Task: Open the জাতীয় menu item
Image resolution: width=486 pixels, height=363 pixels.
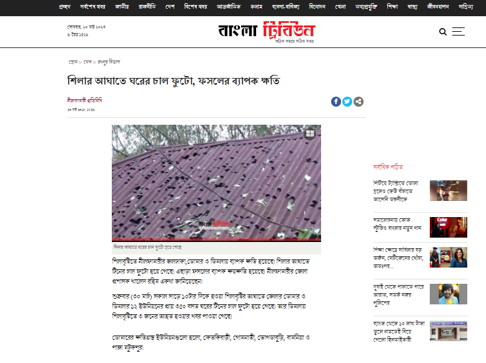Action: tap(122, 6)
